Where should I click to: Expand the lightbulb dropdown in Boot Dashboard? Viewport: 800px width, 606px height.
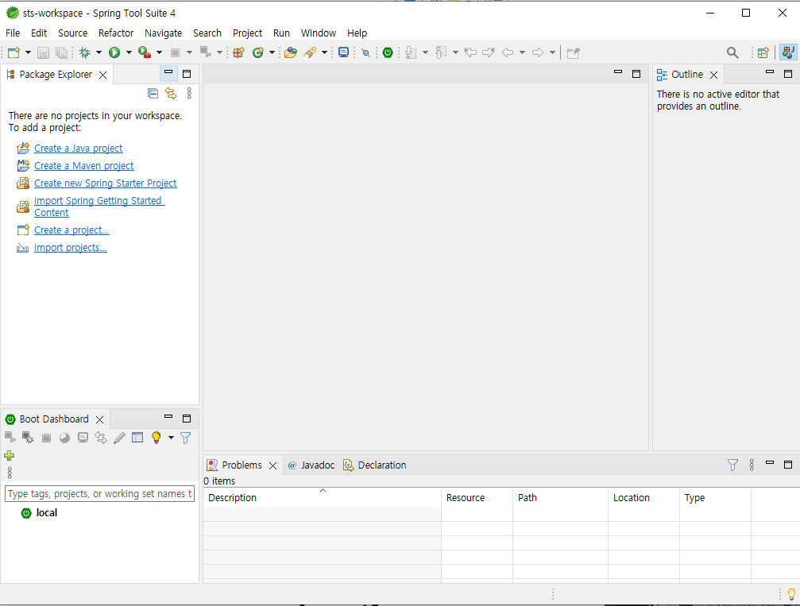click(x=171, y=438)
